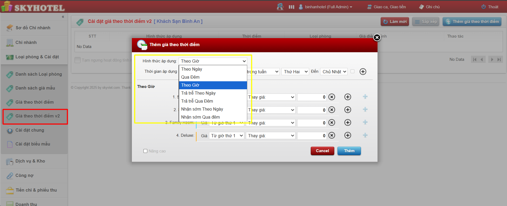This screenshot has height=206, width=507.
Task: Click the circled plus in the Deluxe row
Action: pos(348,135)
